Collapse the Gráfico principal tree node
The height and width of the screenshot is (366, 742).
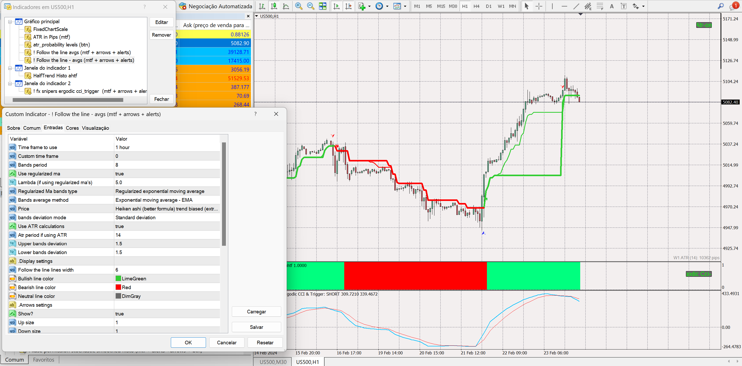(10, 22)
